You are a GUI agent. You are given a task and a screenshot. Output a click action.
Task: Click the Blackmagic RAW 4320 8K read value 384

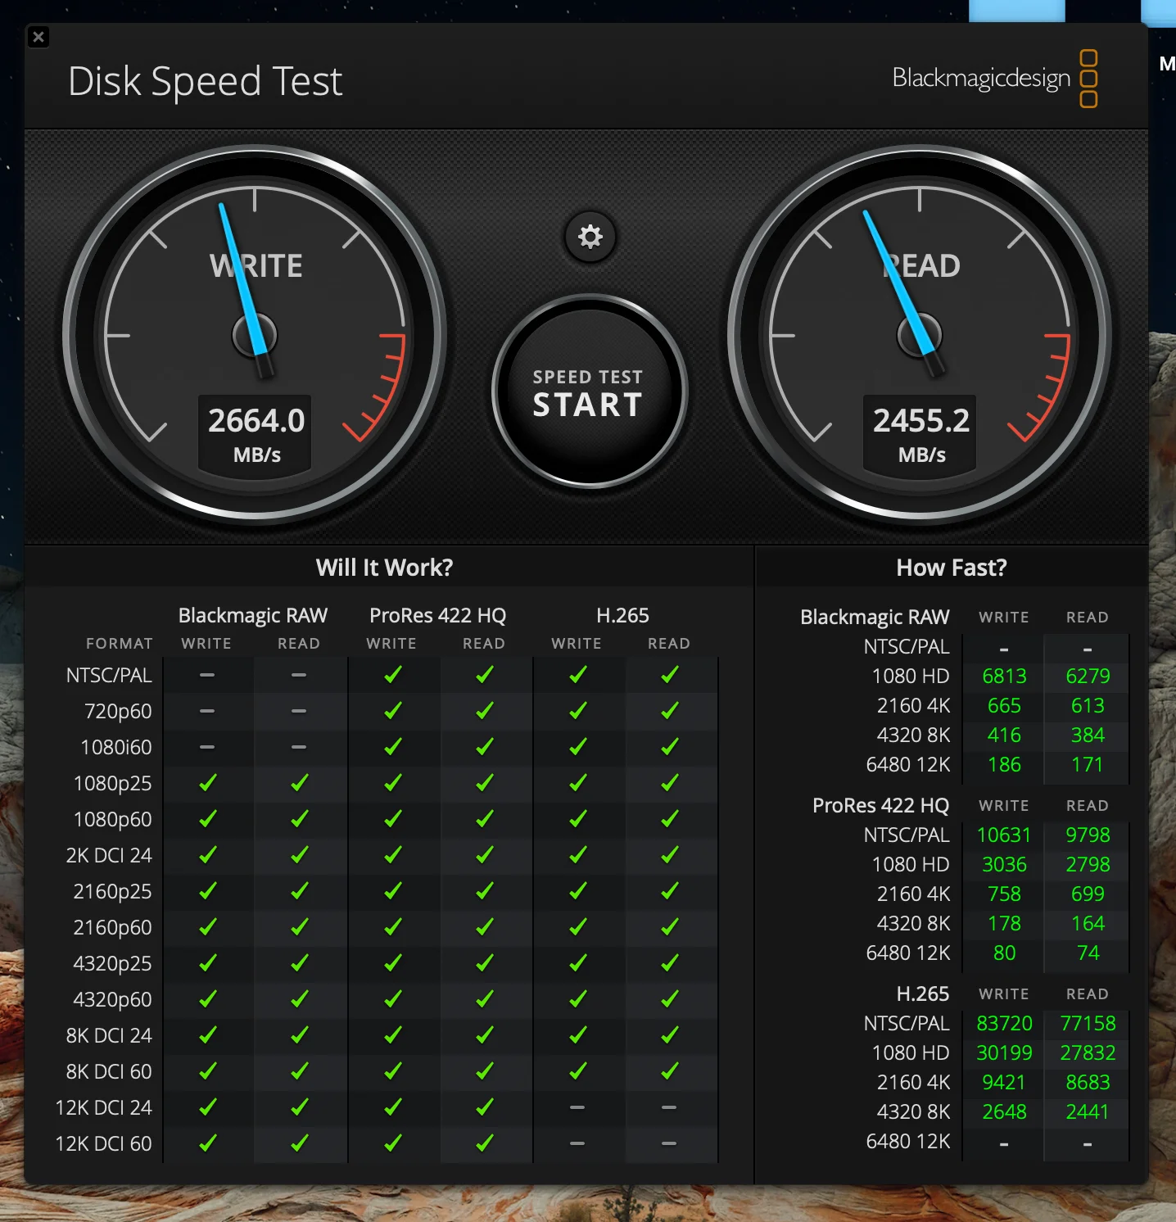coord(1088,735)
